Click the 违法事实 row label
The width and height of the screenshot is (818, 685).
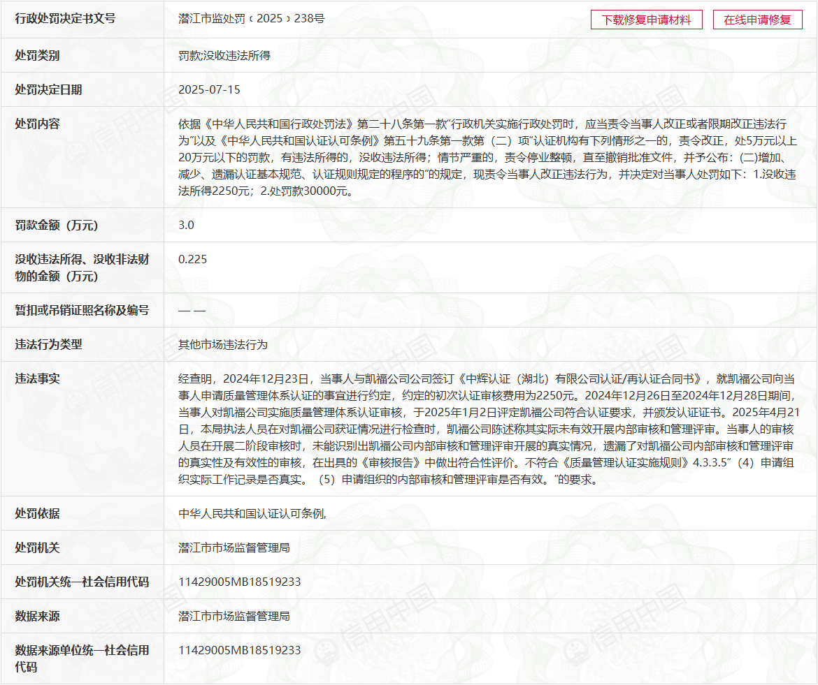pyautogui.click(x=38, y=378)
